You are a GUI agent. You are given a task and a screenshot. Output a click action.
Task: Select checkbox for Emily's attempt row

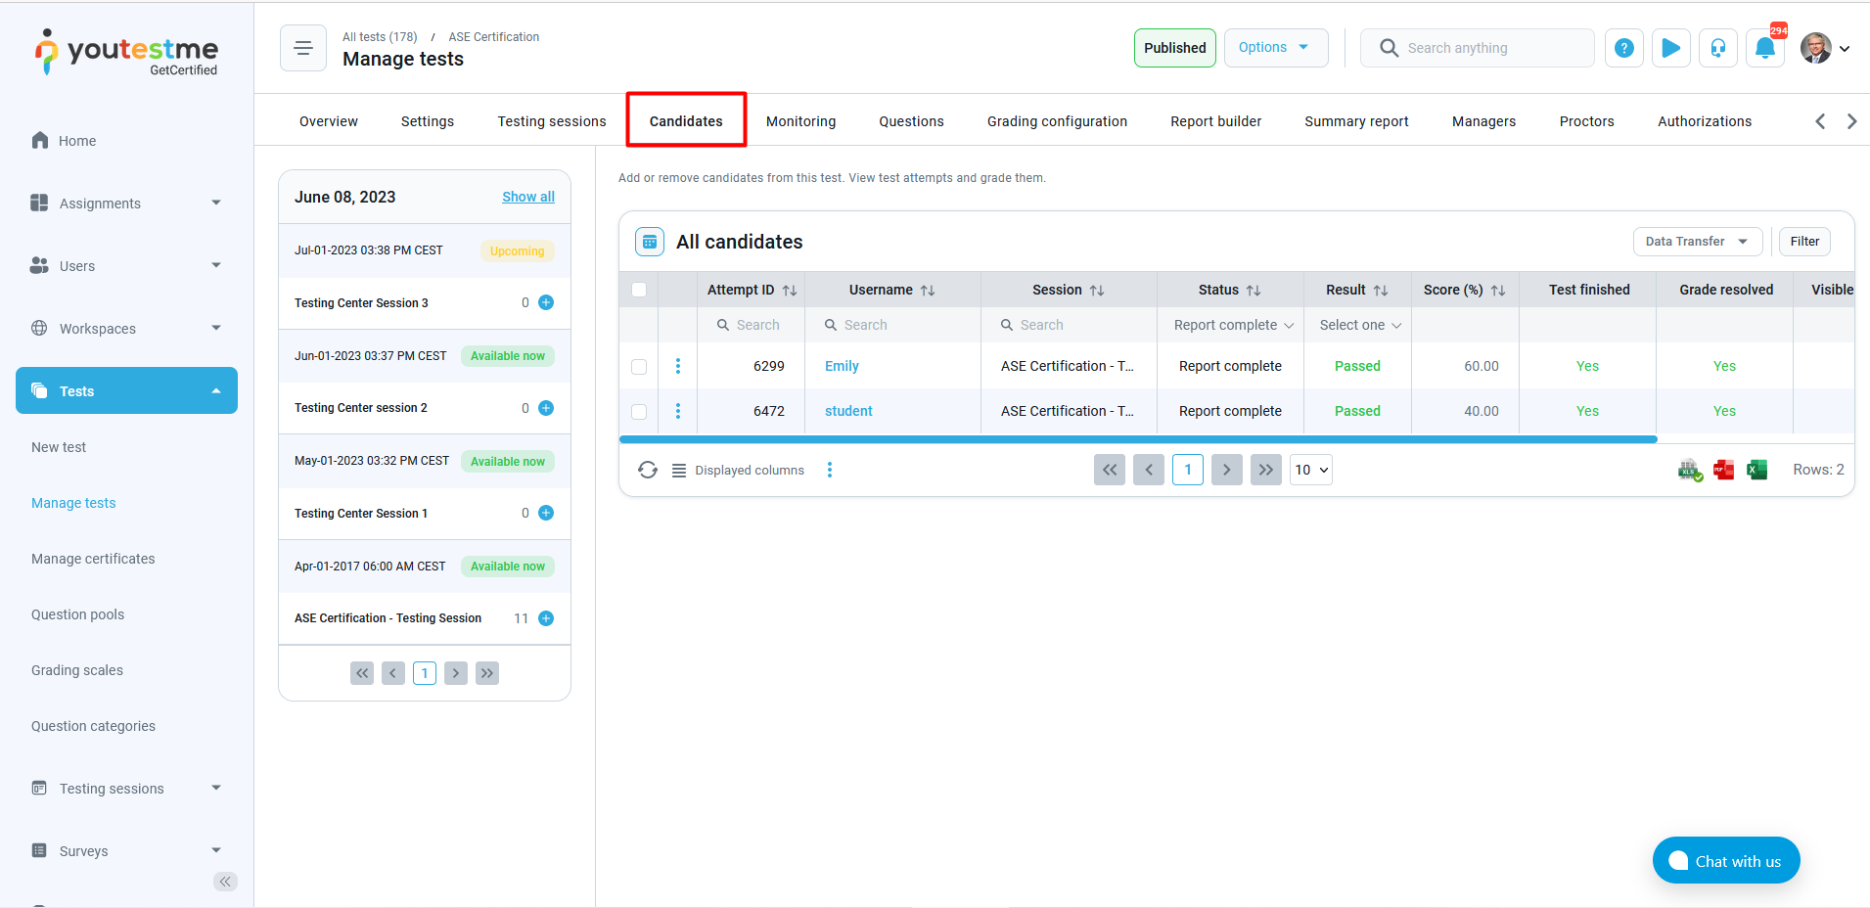click(639, 366)
